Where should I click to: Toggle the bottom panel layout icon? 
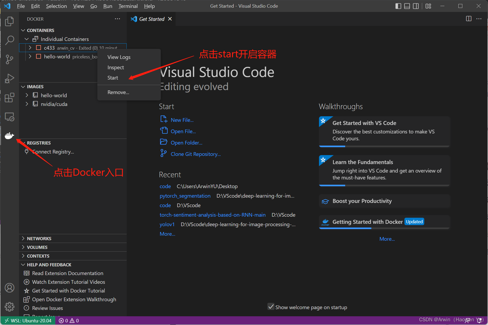[407, 6]
